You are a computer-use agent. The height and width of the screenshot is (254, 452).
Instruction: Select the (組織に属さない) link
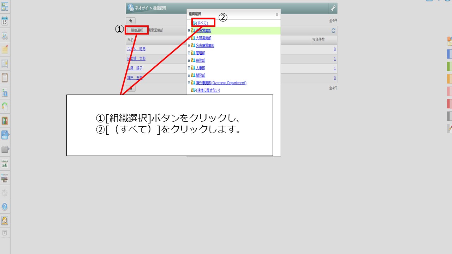208,90
